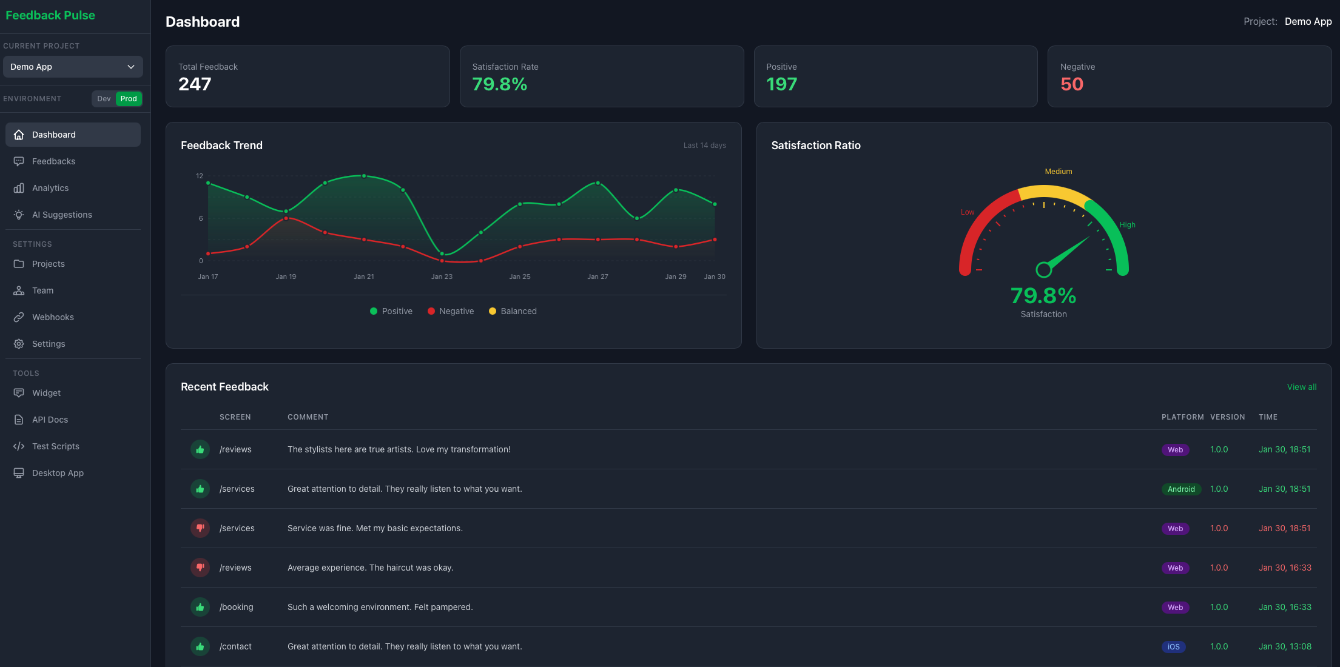Select the Team settings icon
This screenshot has height=667, width=1340.
pyautogui.click(x=19, y=290)
